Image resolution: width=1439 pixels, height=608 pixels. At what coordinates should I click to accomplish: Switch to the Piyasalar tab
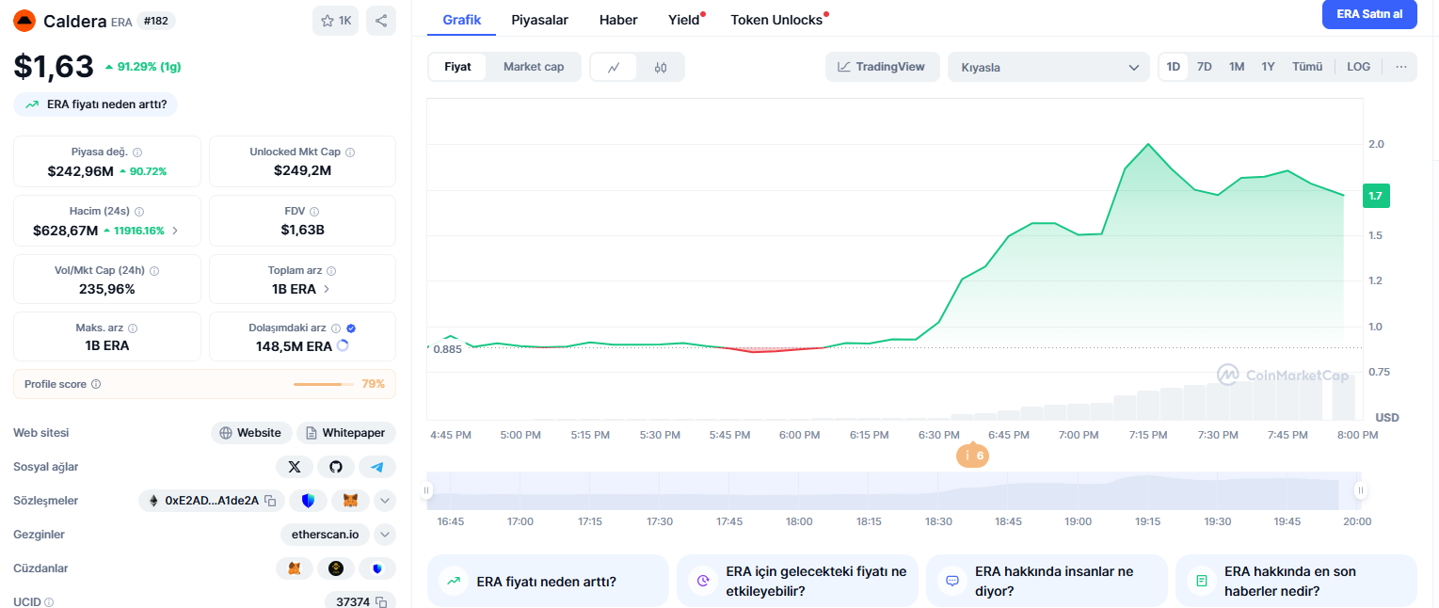(540, 20)
